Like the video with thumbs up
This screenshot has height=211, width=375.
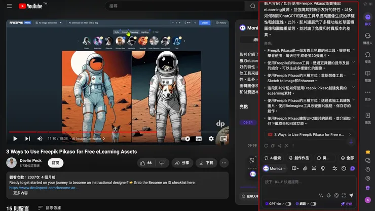coord(145,163)
